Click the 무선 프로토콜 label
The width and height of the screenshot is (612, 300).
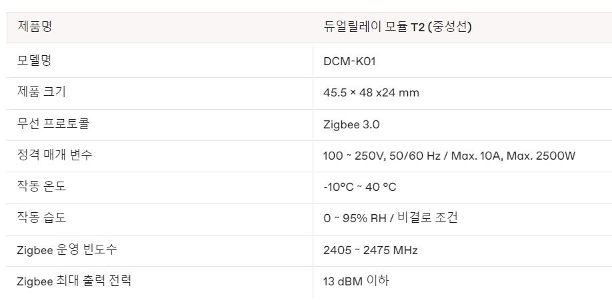(x=53, y=124)
